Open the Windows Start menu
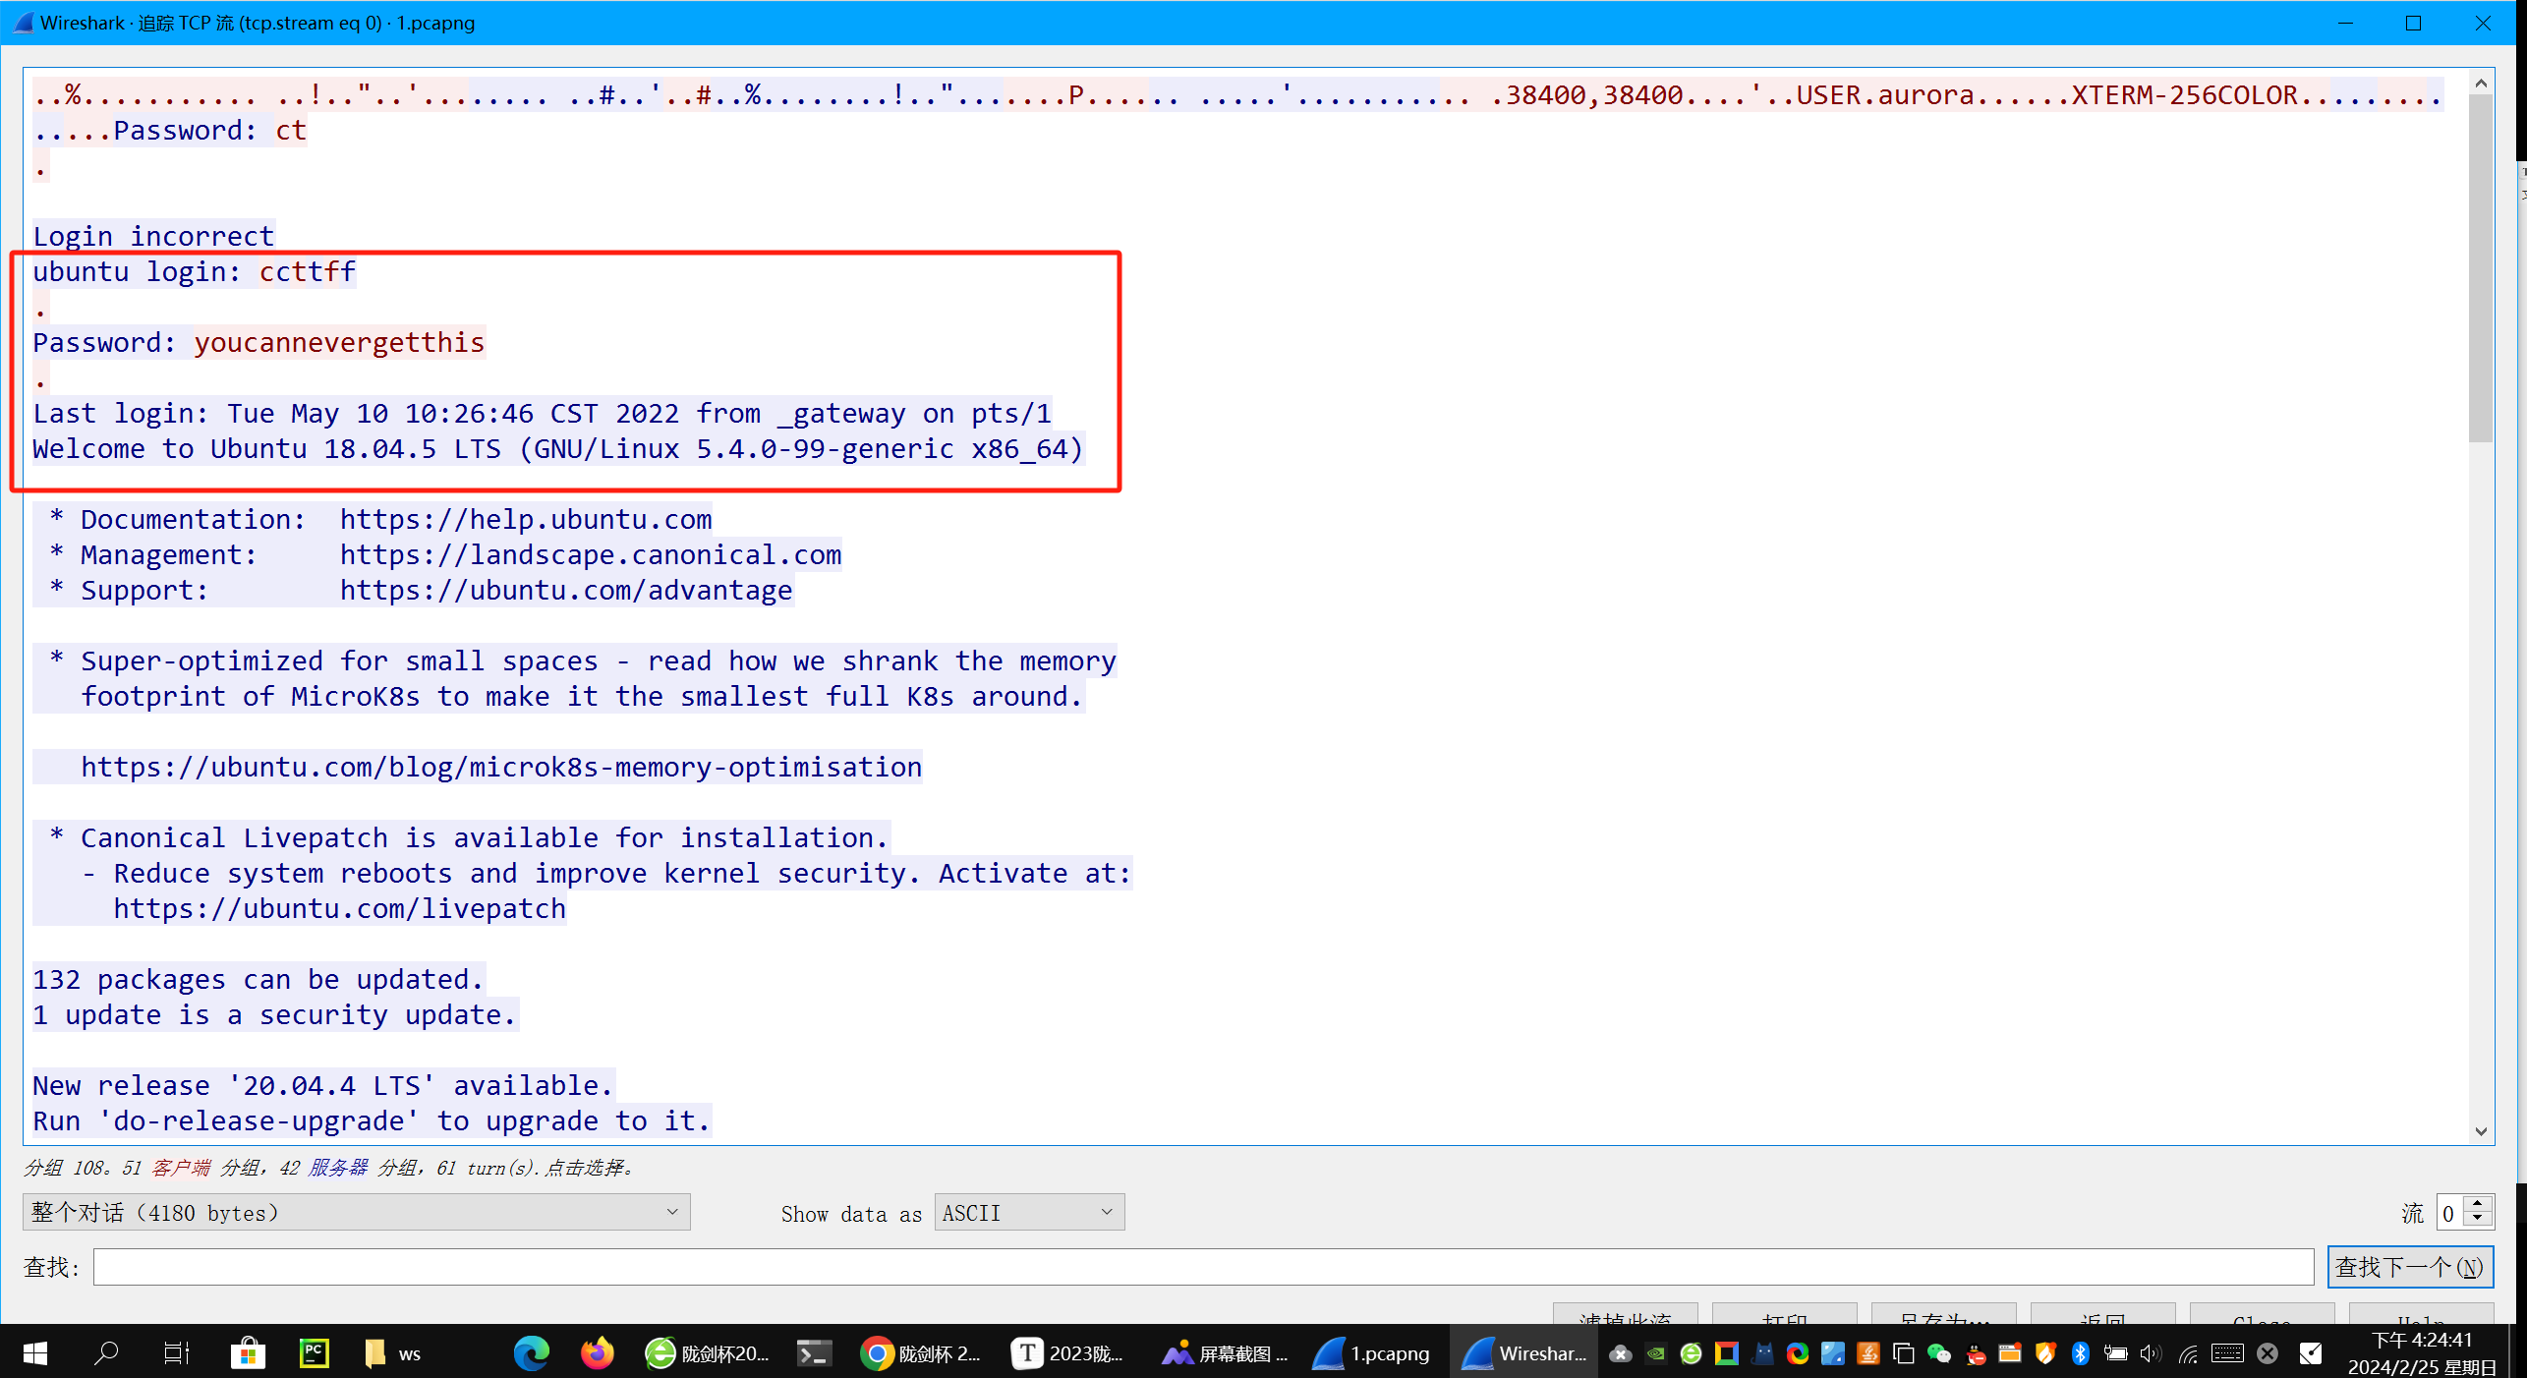The width and height of the screenshot is (2527, 1378). (x=34, y=1353)
